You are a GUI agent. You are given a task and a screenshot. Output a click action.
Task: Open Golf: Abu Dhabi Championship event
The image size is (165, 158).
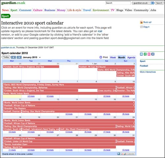[97, 129]
